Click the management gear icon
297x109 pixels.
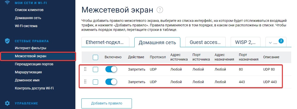click(x=7, y=103)
